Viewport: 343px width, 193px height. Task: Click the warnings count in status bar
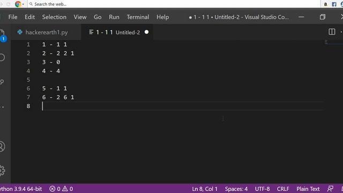68,189
